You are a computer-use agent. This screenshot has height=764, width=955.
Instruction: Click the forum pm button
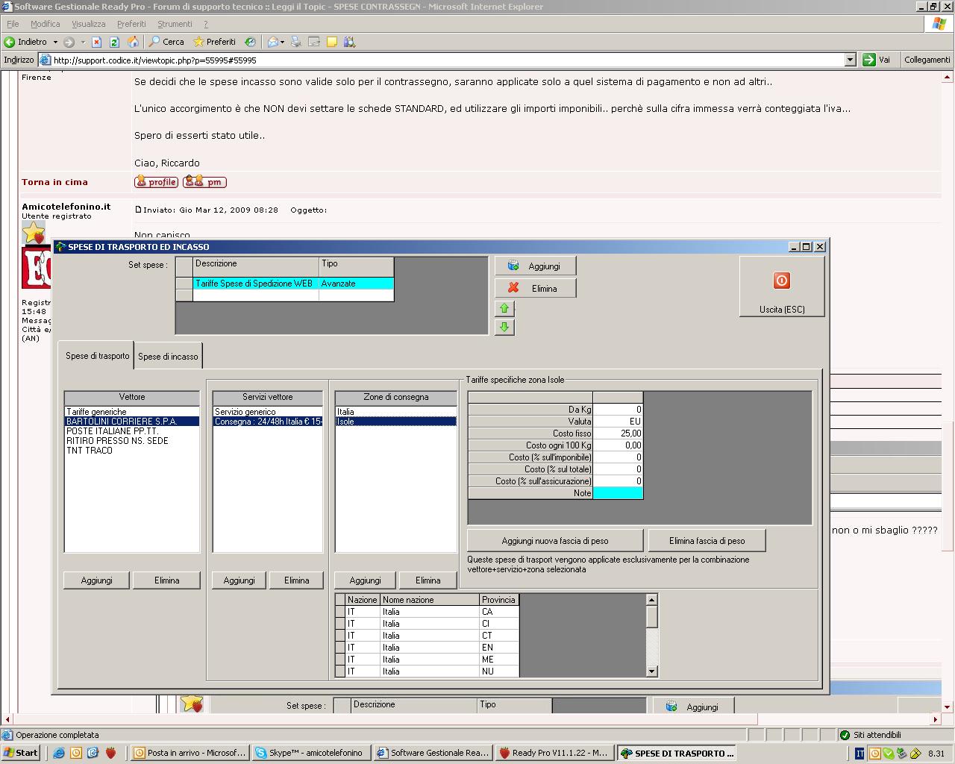tap(204, 181)
